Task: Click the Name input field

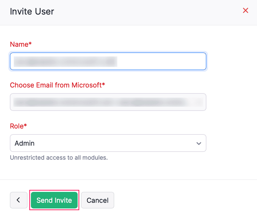Action: coord(108,61)
